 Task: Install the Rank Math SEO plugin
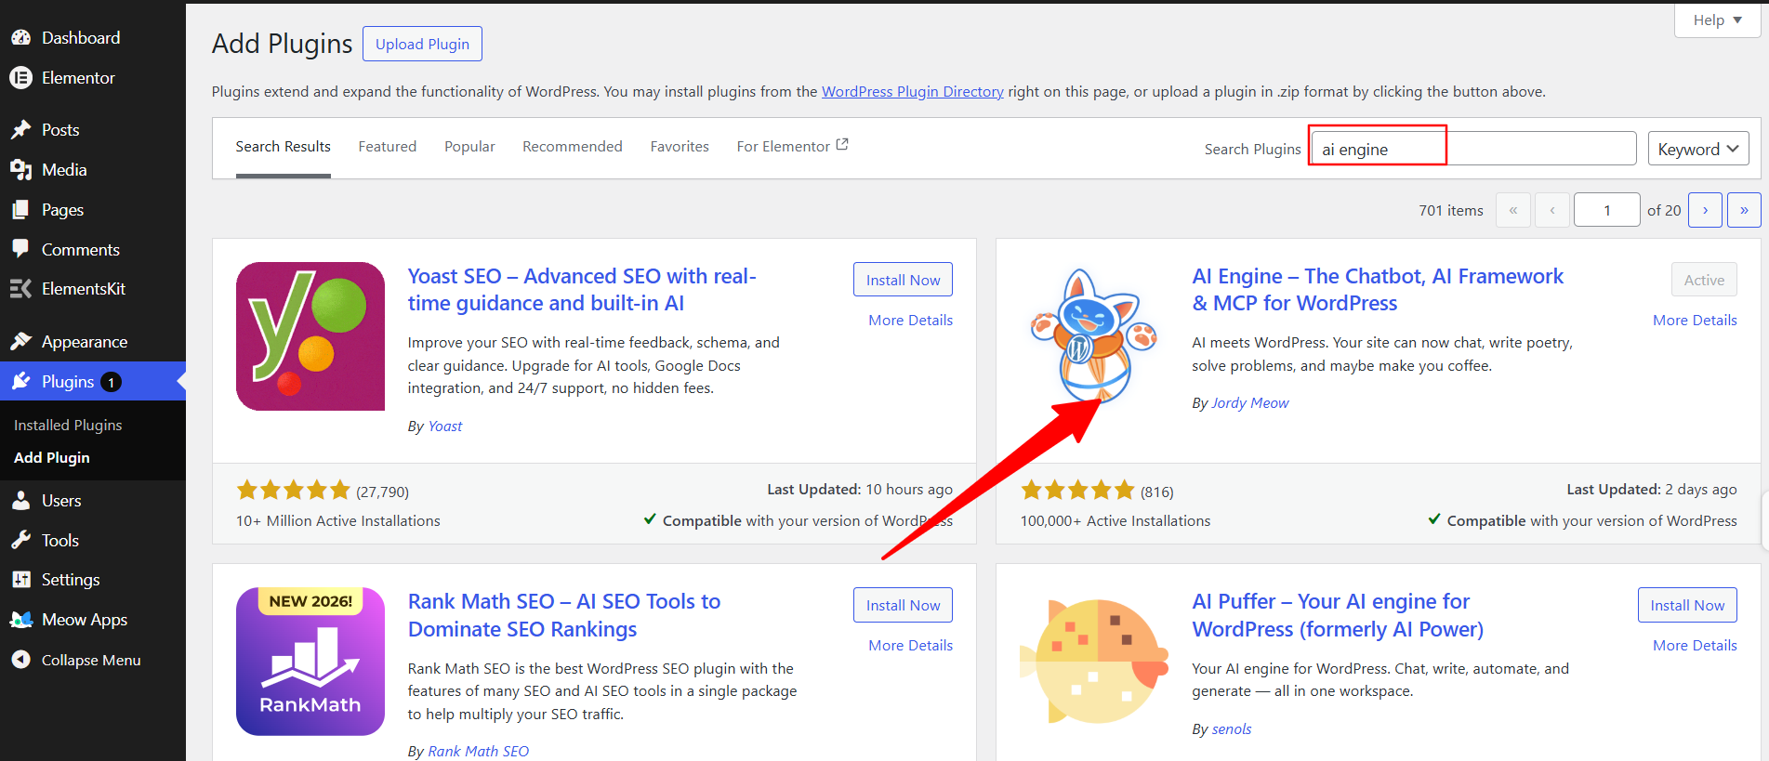pos(903,605)
